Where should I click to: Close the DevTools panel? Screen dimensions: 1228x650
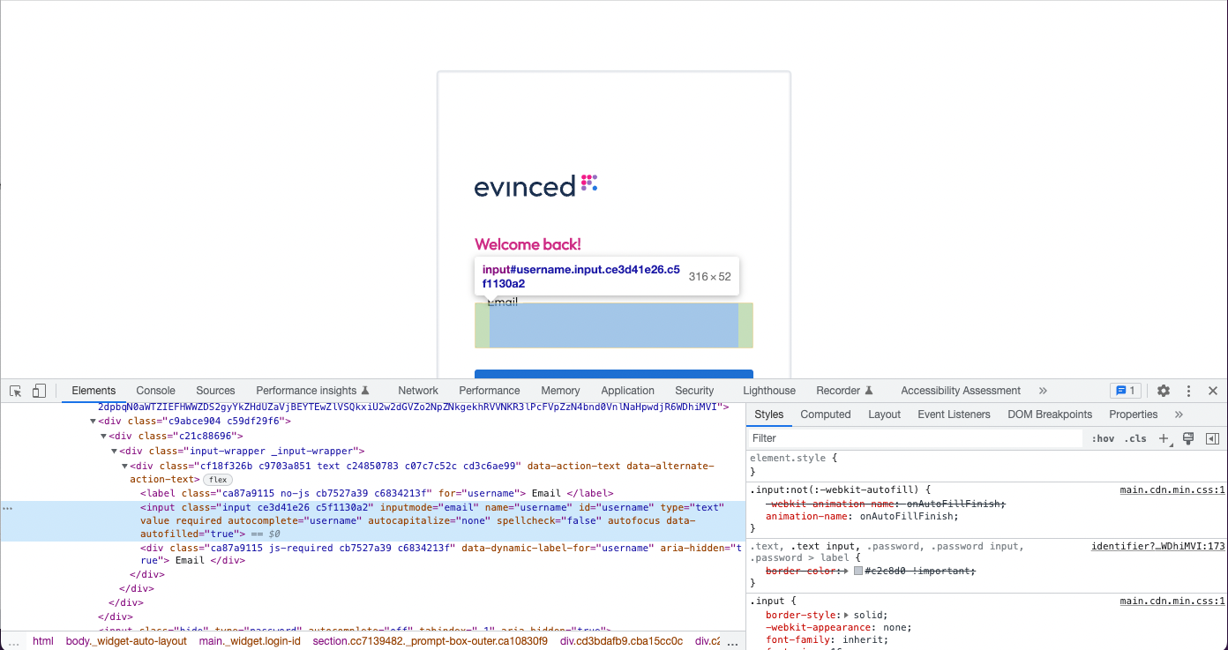(1213, 391)
